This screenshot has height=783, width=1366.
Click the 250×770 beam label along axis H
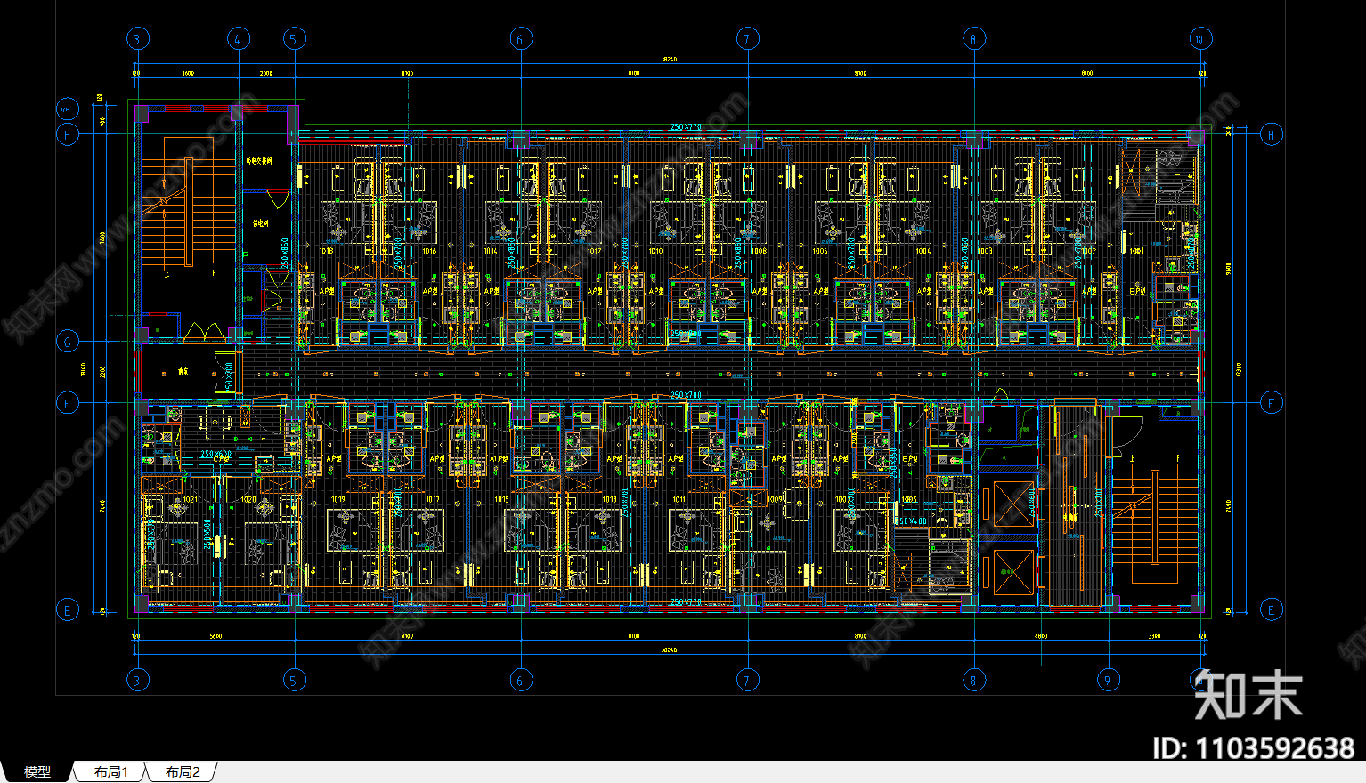(x=686, y=127)
